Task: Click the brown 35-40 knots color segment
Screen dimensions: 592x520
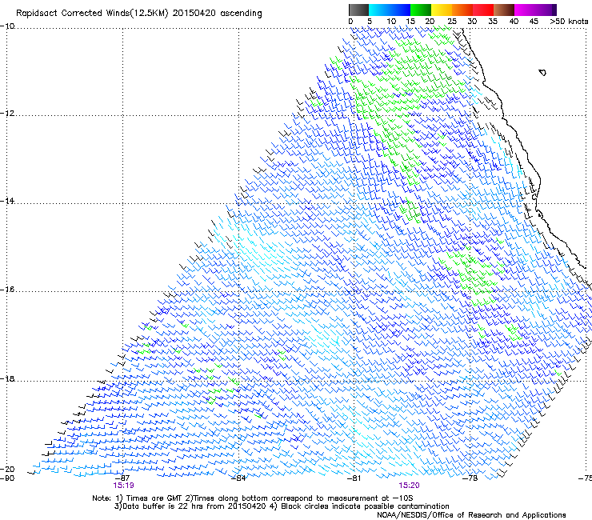Action: 504,10
